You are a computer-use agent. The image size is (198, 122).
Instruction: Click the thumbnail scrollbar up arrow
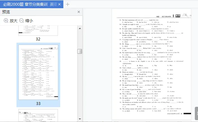80,28
